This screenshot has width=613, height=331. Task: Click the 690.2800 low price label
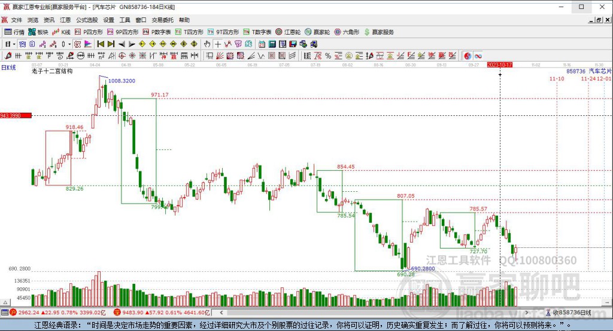click(423, 268)
